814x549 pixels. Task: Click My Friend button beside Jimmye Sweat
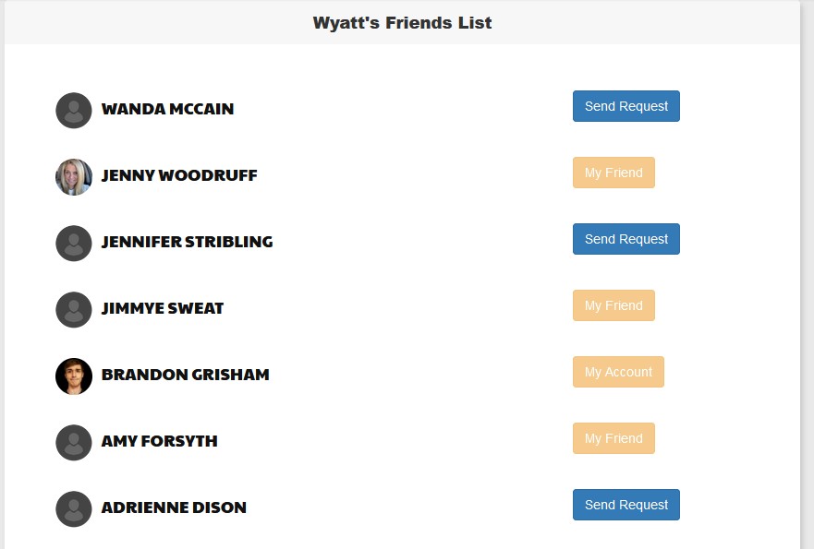(x=614, y=305)
